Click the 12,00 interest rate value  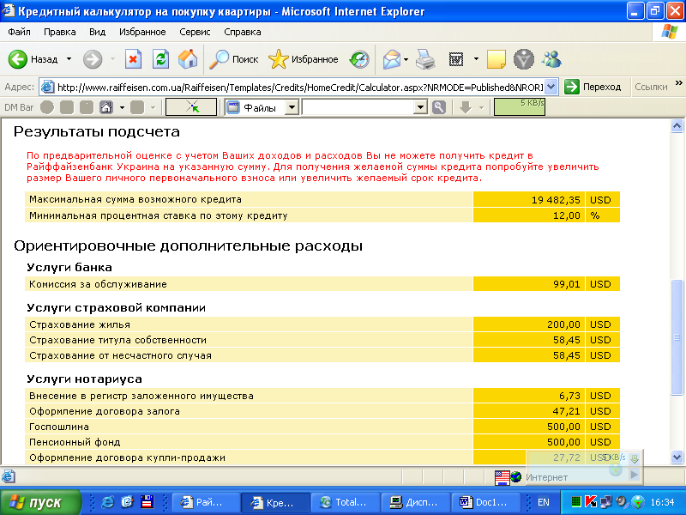coord(567,215)
